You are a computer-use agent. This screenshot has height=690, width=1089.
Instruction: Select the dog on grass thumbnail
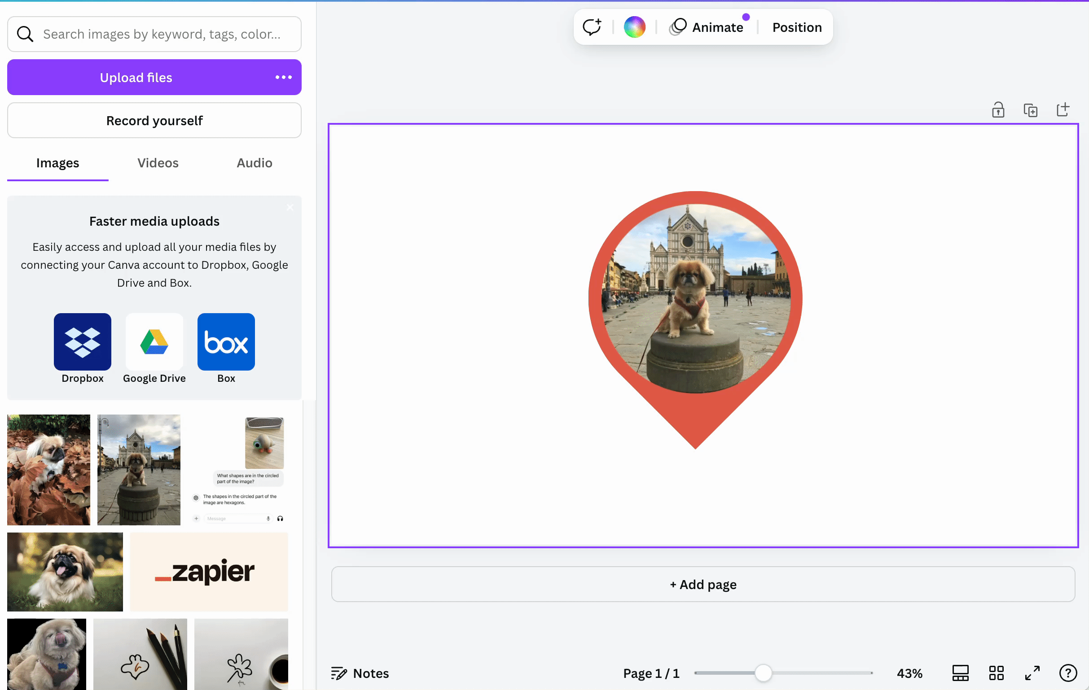[65, 572]
